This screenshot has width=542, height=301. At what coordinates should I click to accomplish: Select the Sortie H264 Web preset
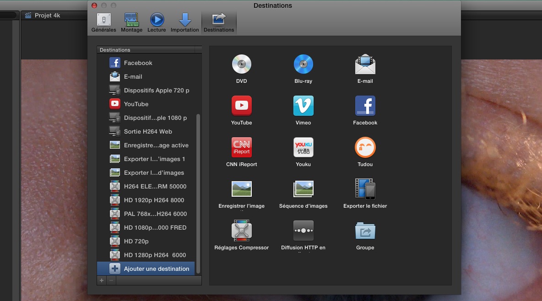pyautogui.click(x=146, y=131)
